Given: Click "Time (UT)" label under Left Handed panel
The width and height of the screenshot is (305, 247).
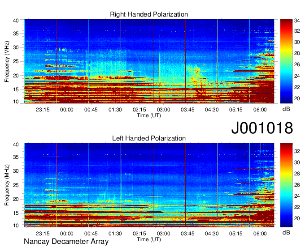Looking at the screenshot, I should click(149, 239).
